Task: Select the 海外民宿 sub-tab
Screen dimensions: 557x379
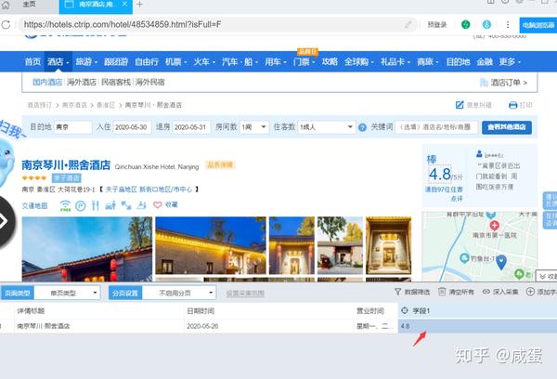Action: pyautogui.click(x=149, y=82)
